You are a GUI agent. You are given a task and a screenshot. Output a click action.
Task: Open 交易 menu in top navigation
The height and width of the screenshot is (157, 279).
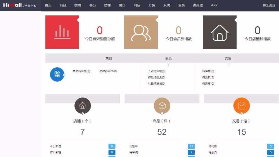(77, 5)
